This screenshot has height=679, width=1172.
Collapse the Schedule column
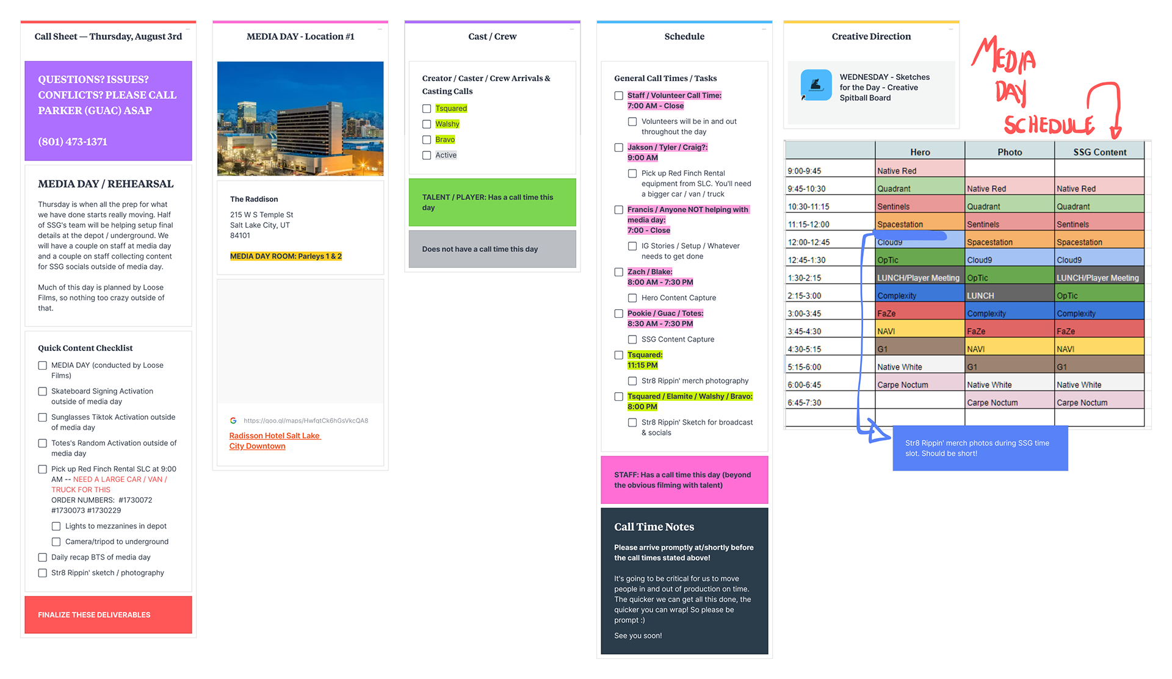point(764,29)
